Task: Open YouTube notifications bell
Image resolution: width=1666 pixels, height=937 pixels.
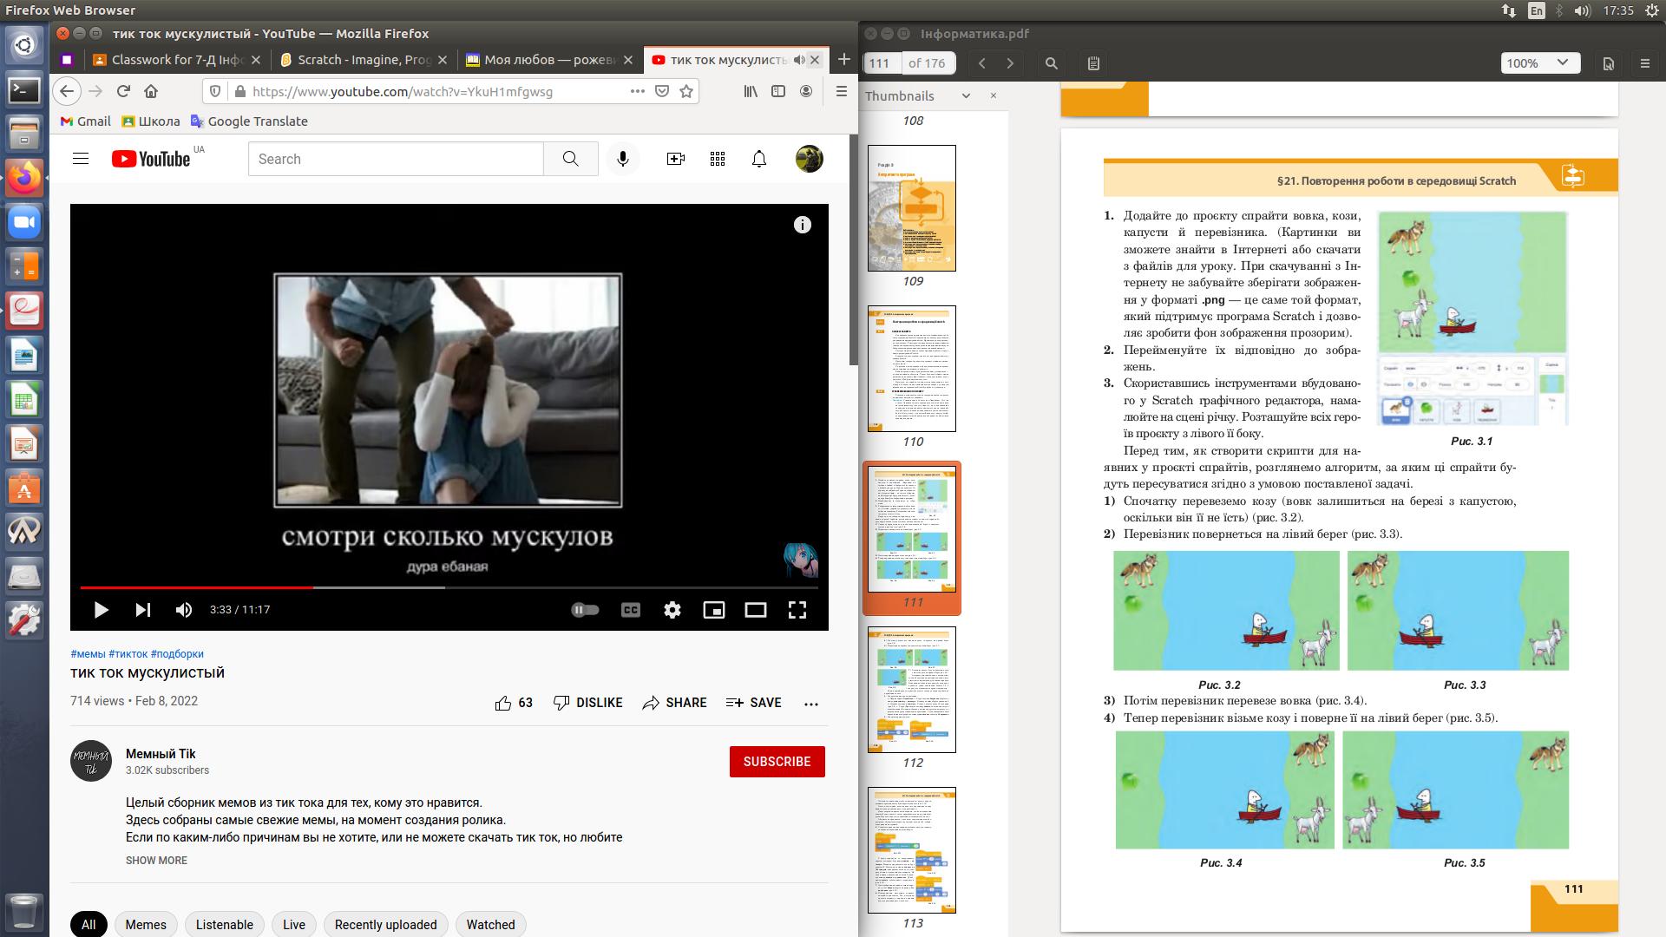Action: pyautogui.click(x=758, y=159)
